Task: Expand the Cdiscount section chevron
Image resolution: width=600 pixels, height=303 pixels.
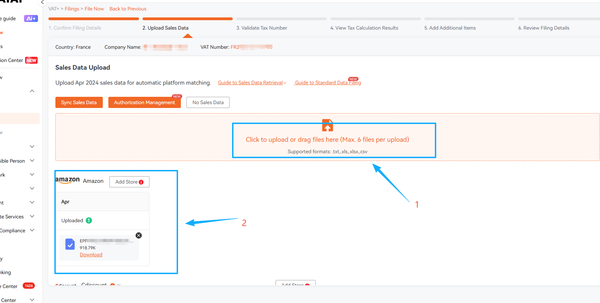Action: tap(119, 285)
